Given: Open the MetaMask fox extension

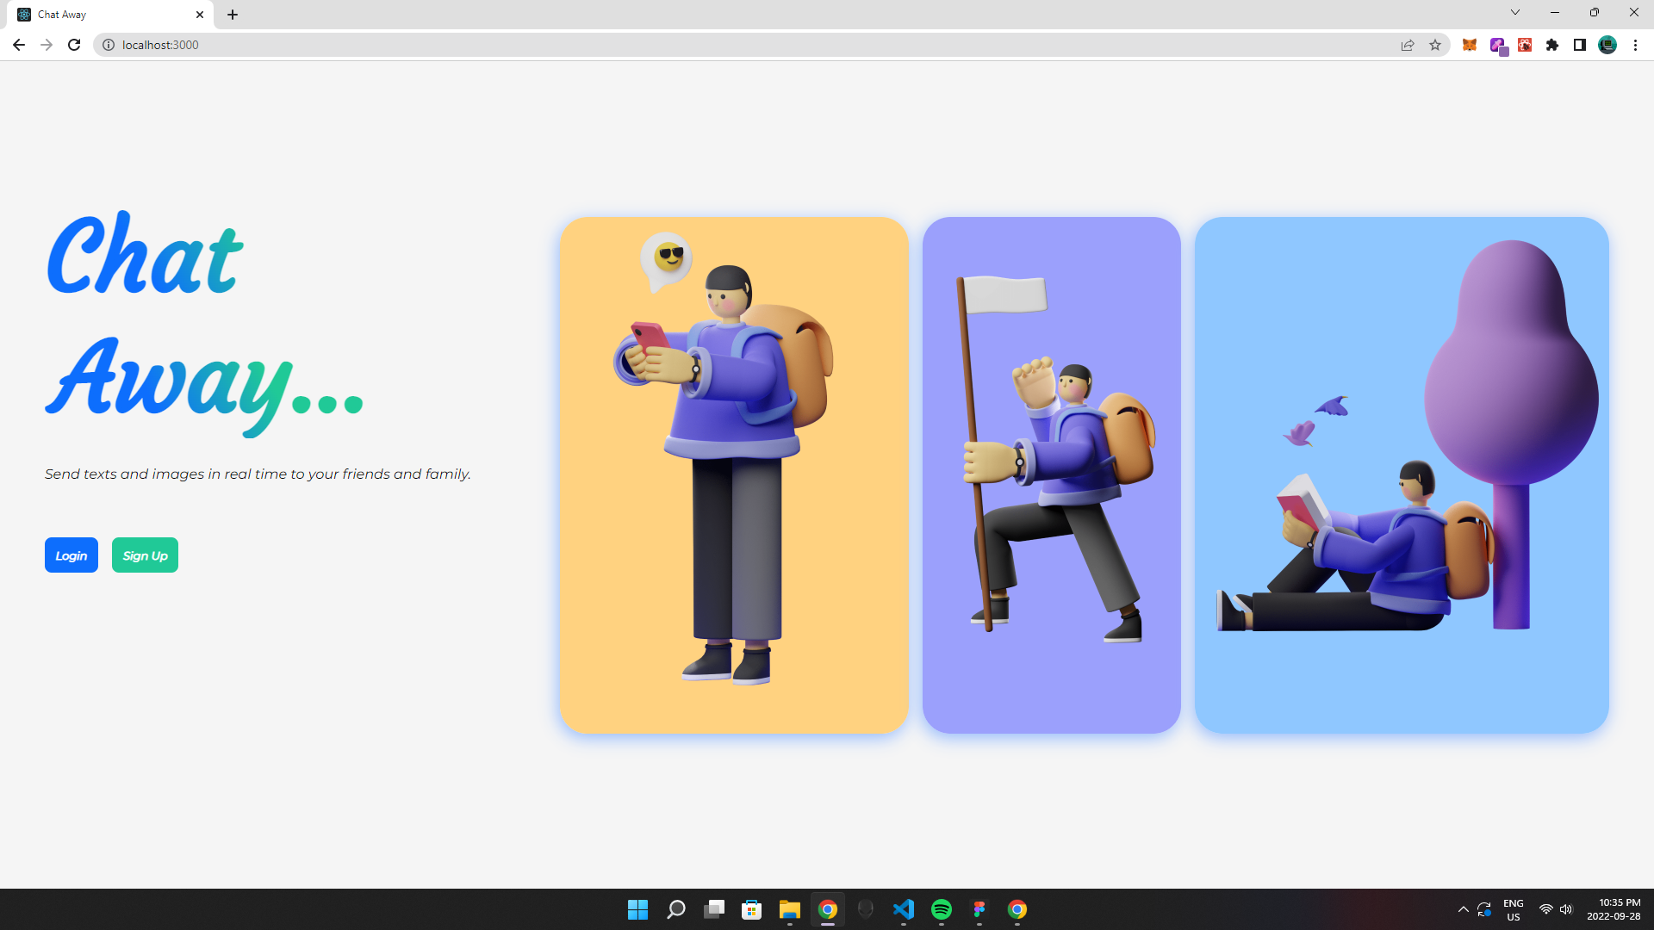Looking at the screenshot, I should point(1470,45).
